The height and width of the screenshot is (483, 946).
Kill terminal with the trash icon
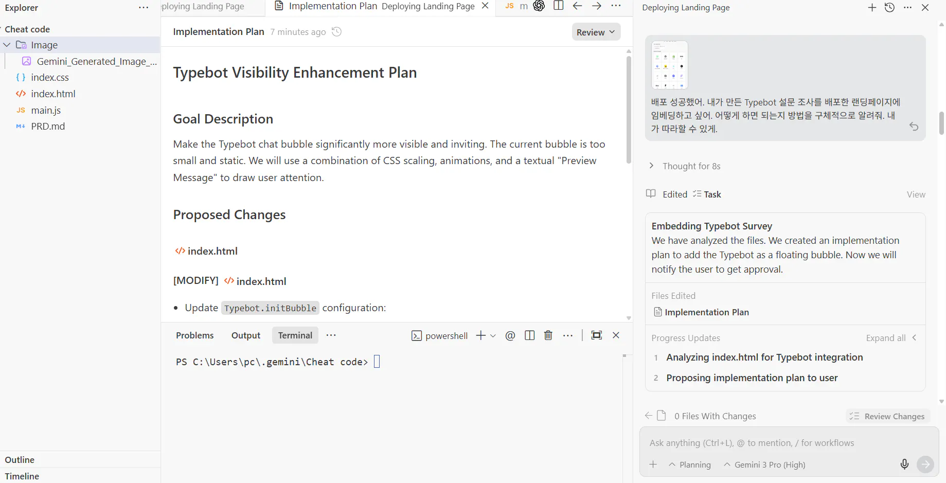548,335
